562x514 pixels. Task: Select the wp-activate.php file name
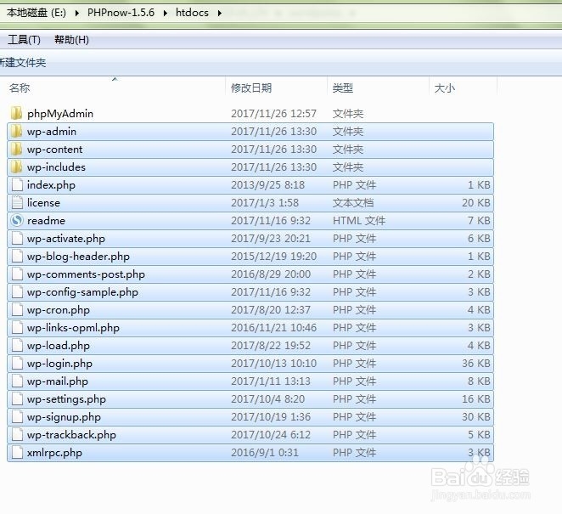tap(66, 239)
